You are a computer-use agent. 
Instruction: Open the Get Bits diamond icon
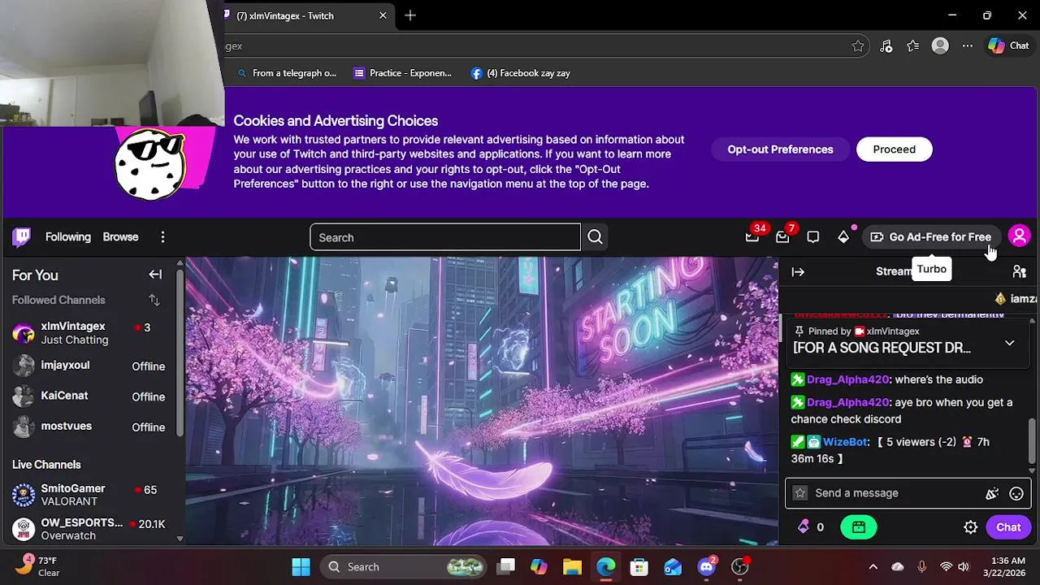tap(843, 237)
